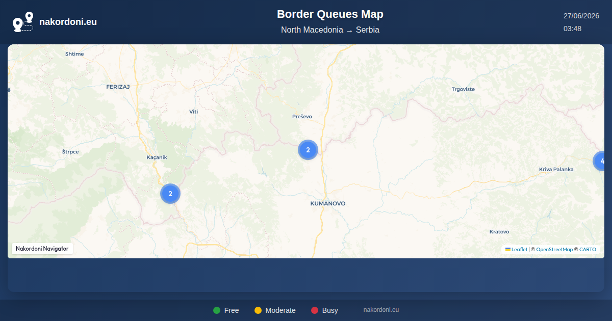Click the Moderate legend label
This screenshot has height=321, width=612.
(x=280, y=310)
